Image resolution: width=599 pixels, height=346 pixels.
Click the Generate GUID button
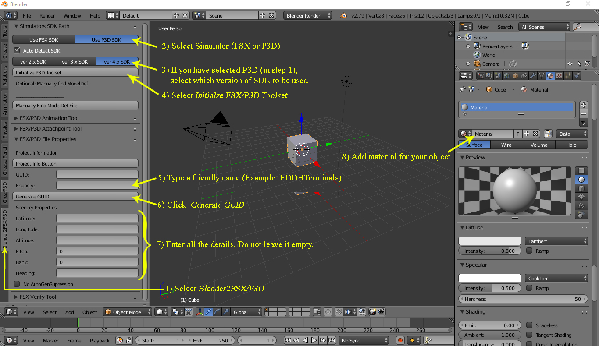tap(75, 196)
